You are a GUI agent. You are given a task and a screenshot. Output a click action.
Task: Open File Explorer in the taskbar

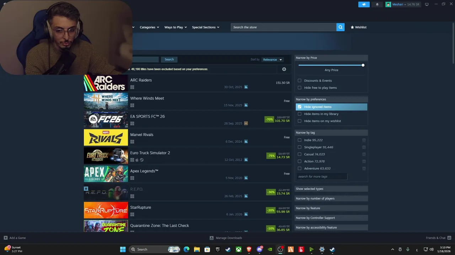click(x=197, y=249)
